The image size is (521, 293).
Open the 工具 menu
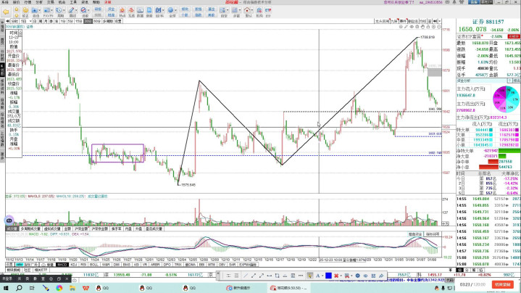click(72, 3)
